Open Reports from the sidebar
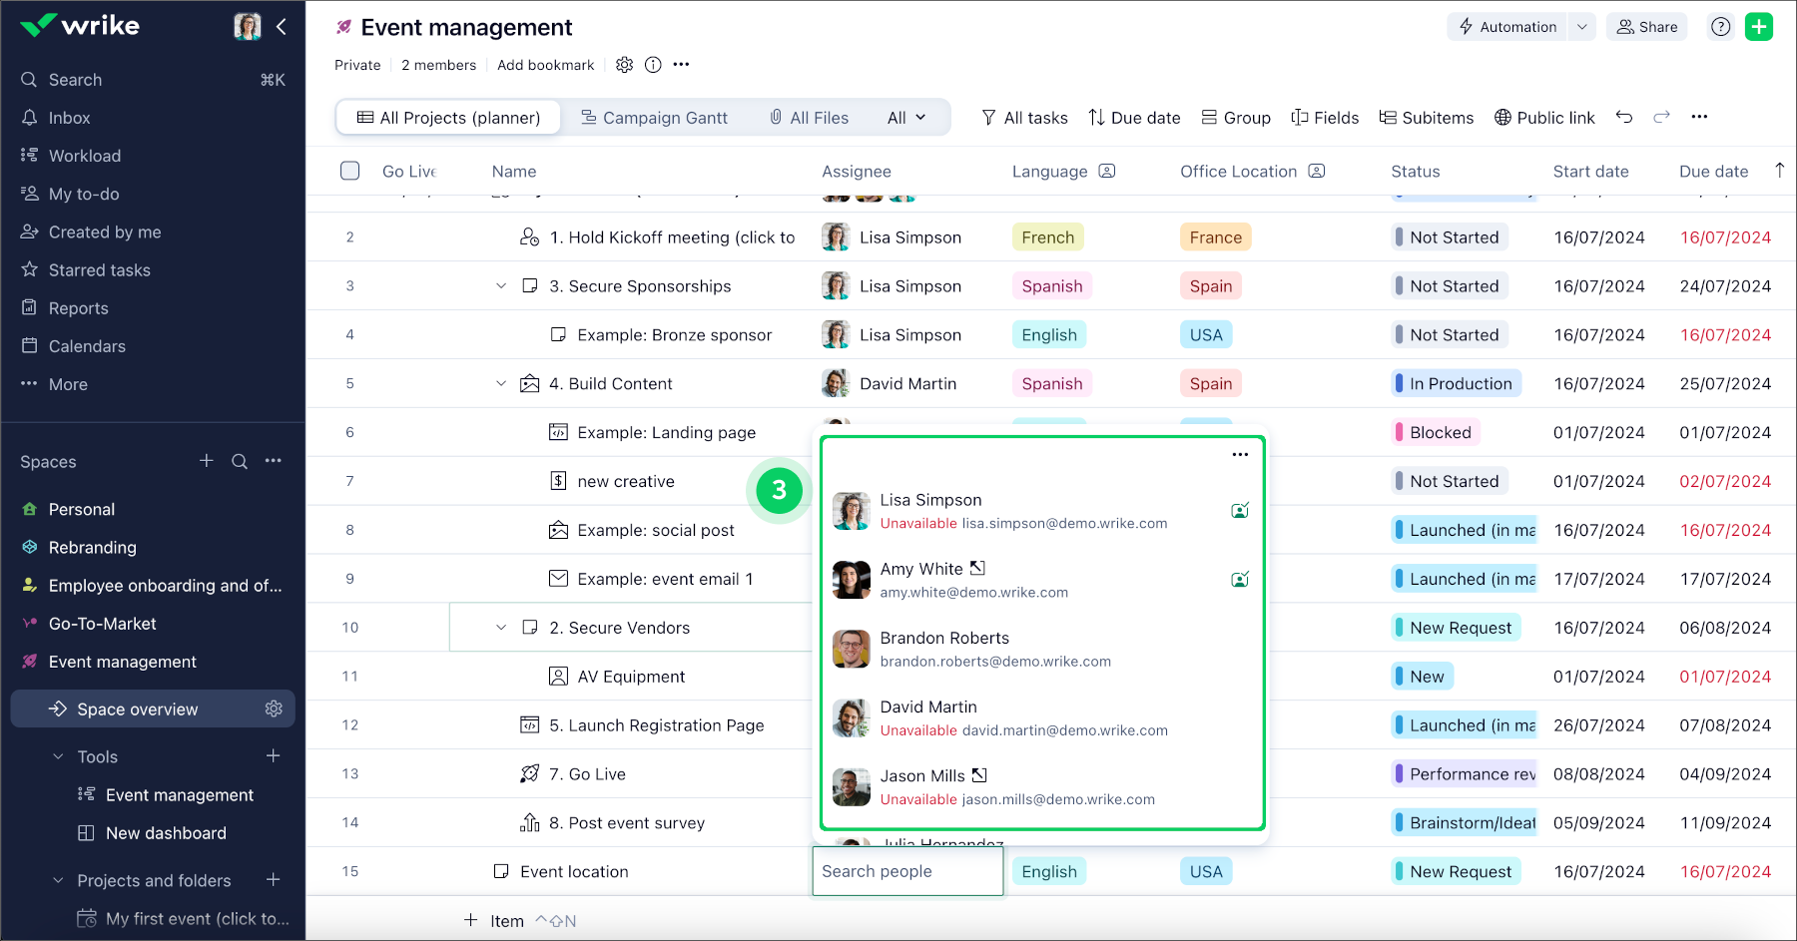 click(x=78, y=307)
